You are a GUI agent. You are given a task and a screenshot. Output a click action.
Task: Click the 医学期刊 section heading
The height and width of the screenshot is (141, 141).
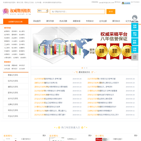[x=54, y=136]
